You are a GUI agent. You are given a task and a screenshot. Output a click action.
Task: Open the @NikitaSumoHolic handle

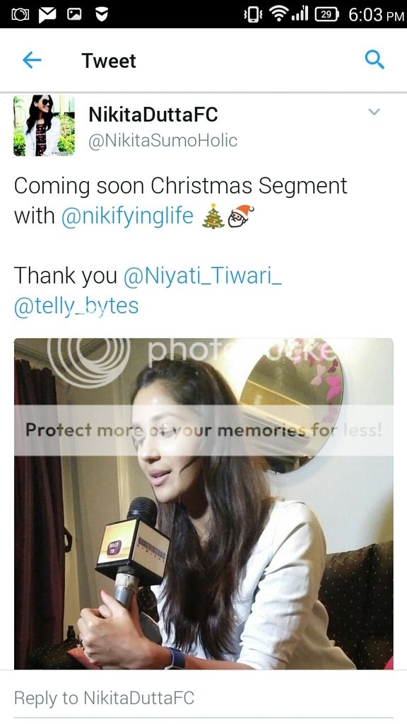tap(163, 141)
